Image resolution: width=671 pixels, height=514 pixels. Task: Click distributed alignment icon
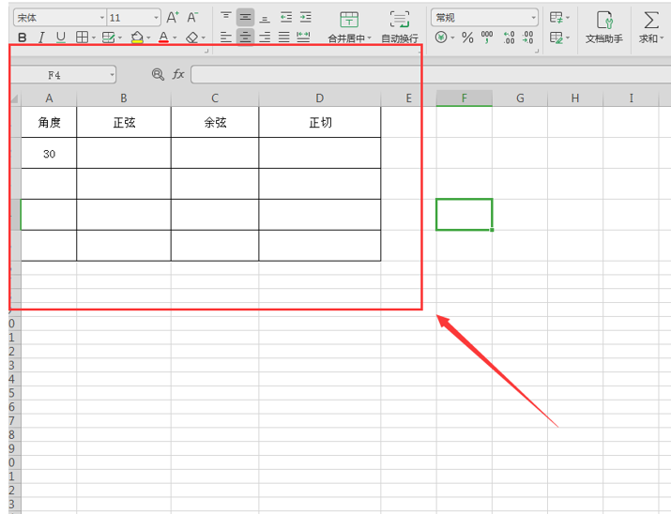(x=303, y=38)
